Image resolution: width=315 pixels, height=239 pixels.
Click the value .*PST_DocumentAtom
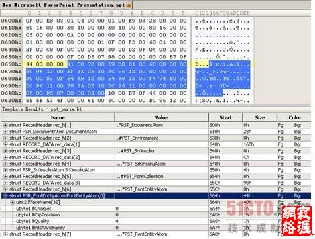(140, 125)
